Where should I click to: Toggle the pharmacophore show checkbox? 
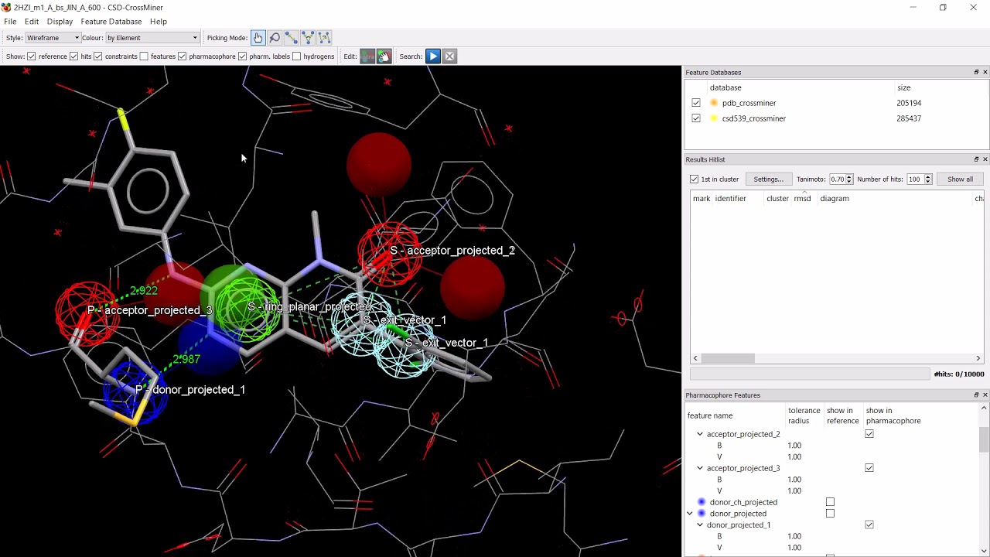point(182,56)
